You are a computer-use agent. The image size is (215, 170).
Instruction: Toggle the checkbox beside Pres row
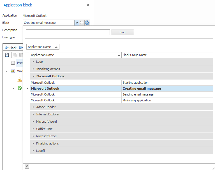click(13, 63)
